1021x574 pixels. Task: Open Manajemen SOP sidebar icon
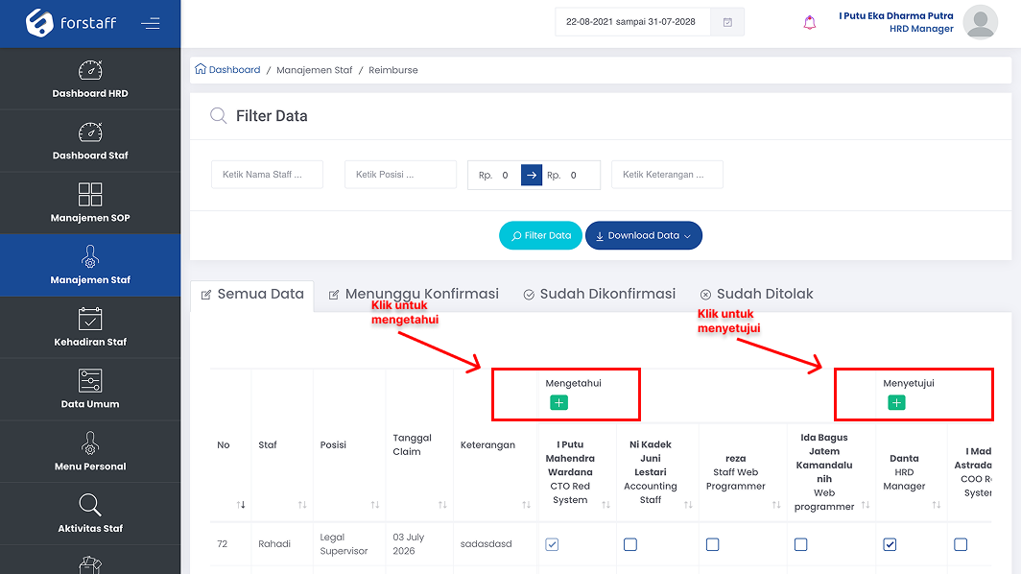pyautogui.click(x=90, y=194)
